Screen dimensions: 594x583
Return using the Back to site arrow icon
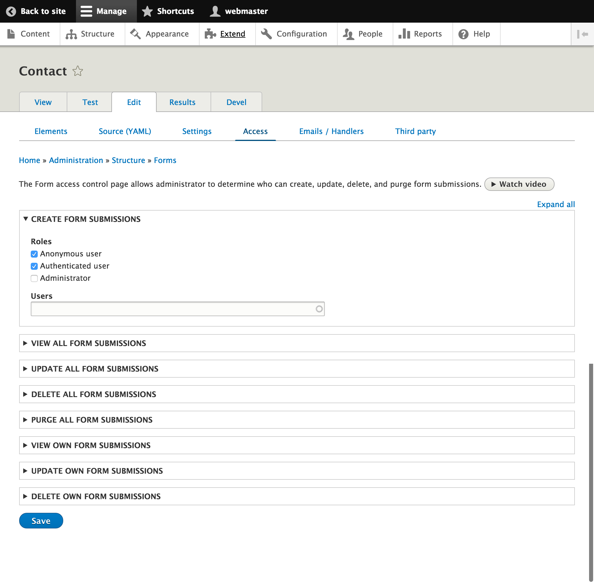(11, 11)
